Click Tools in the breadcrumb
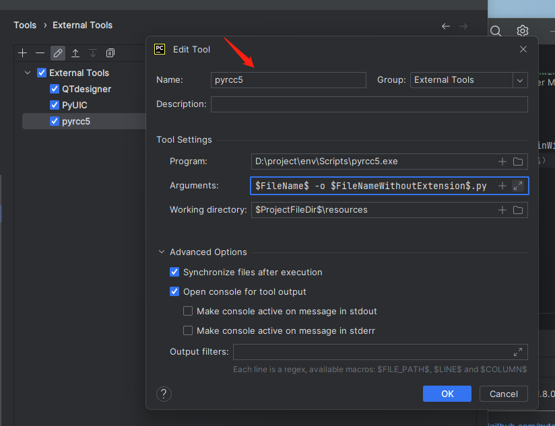This screenshot has width=555, height=426. (x=25, y=26)
